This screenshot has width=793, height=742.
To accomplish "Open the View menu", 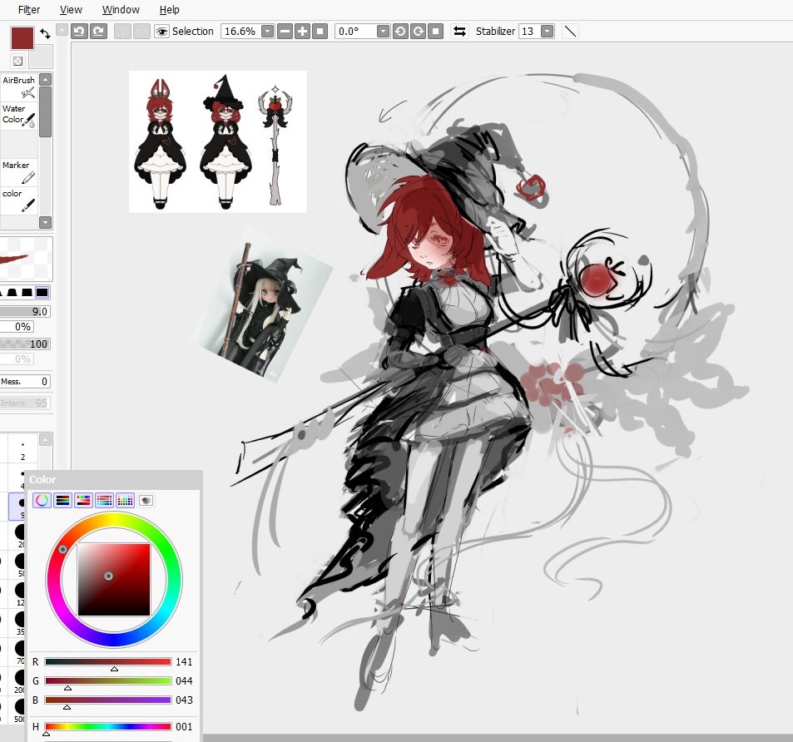I will pyautogui.click(x=71, y=10).
